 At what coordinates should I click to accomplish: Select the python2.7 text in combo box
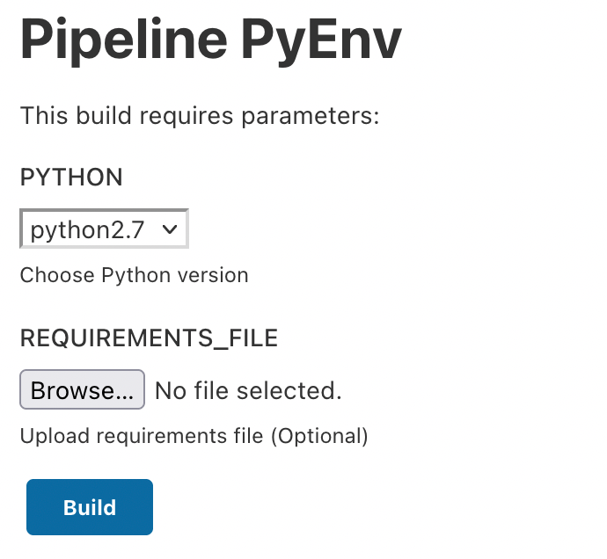click(x=87, y=230)
